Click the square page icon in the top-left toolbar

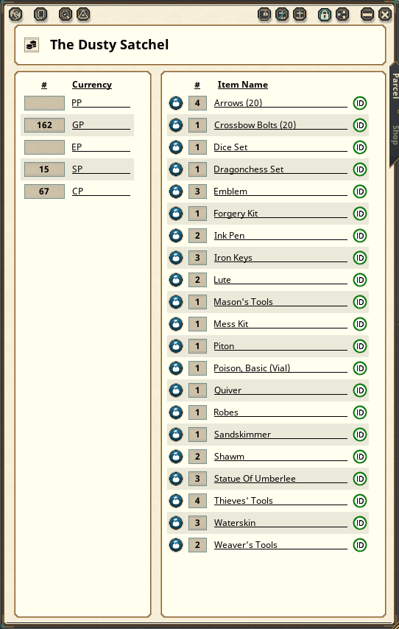40,15
